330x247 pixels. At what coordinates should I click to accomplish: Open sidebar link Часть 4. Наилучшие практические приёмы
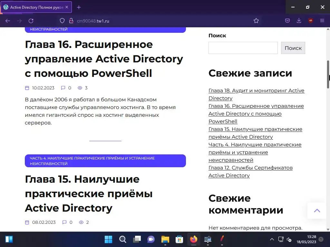pyautogui.click(x=255, y=152)
